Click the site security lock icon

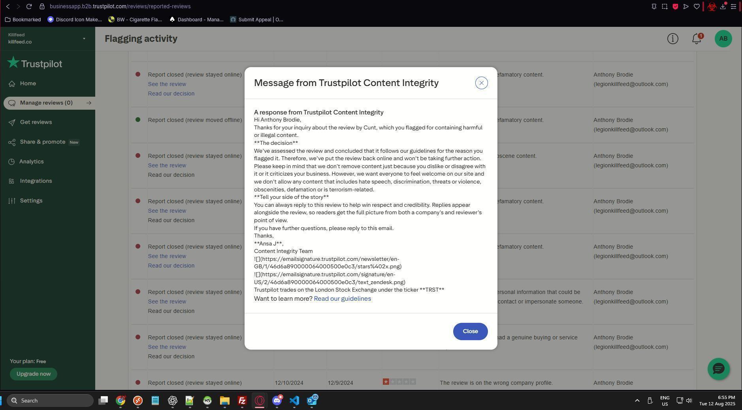coord(42,6)
